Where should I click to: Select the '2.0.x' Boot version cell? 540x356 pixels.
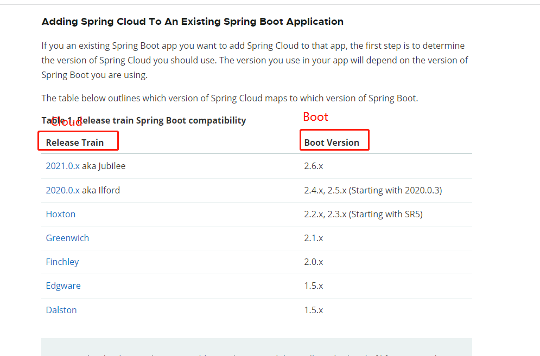(x=313, y=262)
